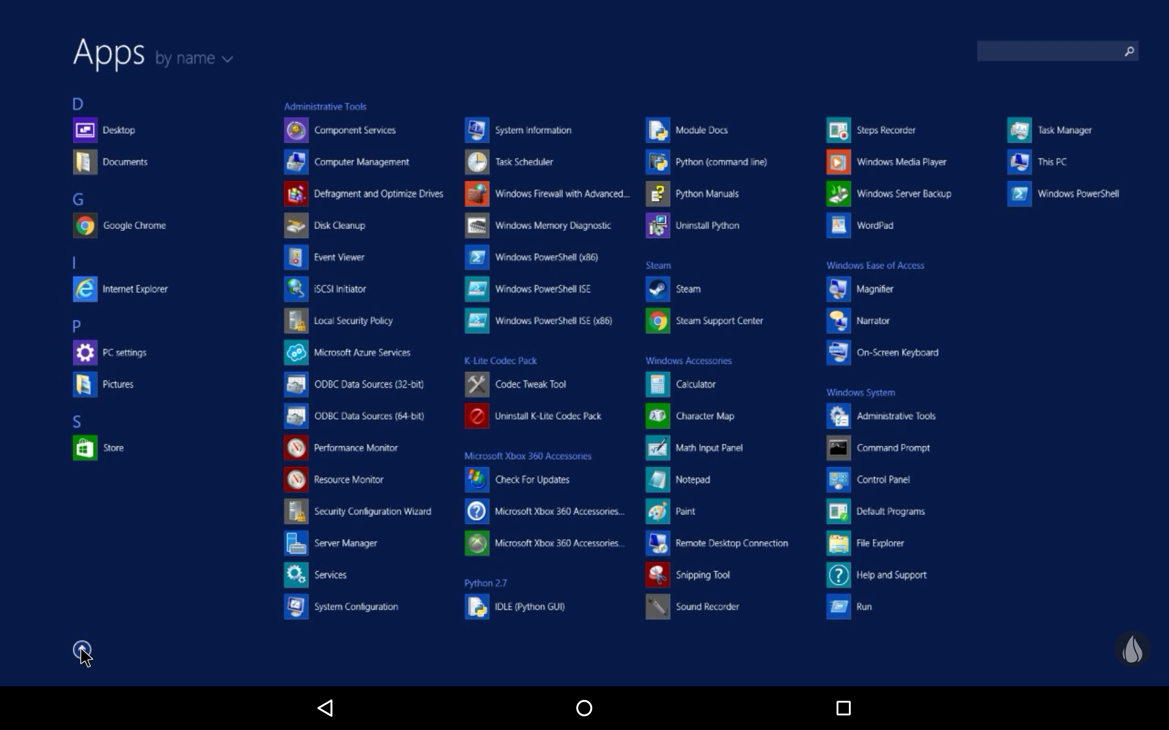1169x730 pixels.
Task: Click the 'Python (command line)' label
Action: pos(721,162)
